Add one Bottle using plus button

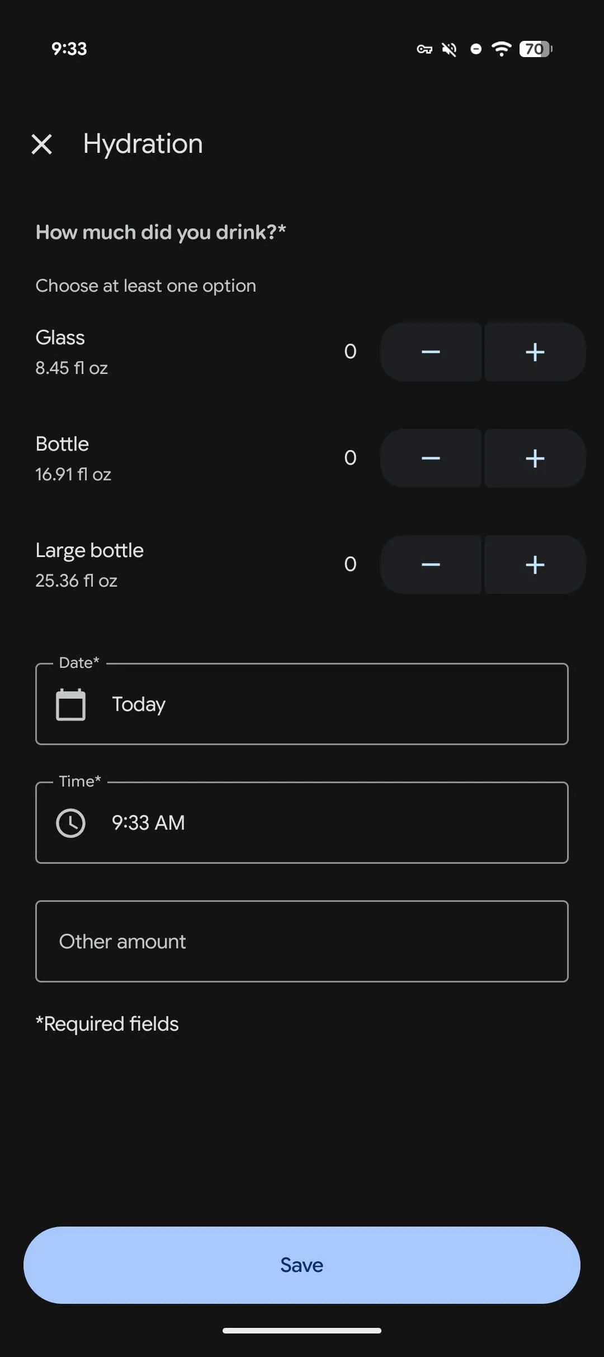click(535, 458)
